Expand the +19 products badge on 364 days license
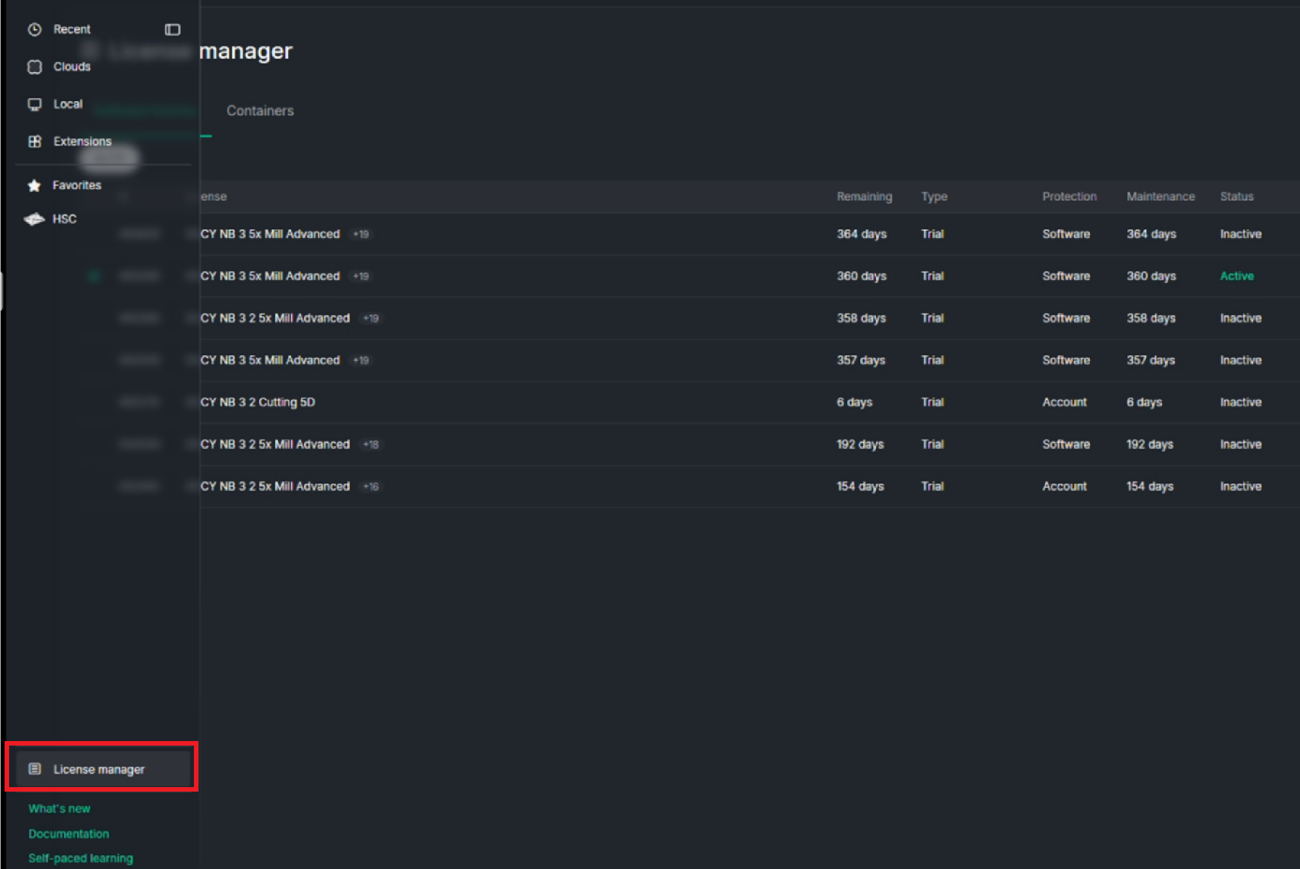Screen dimensions: 1300x869 click(361, 234)
